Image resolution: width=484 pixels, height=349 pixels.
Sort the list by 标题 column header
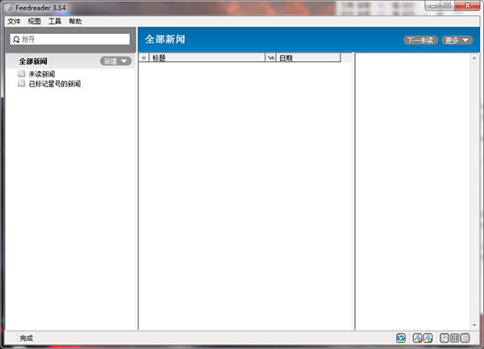pyautogui.click(x=206, y=58)
